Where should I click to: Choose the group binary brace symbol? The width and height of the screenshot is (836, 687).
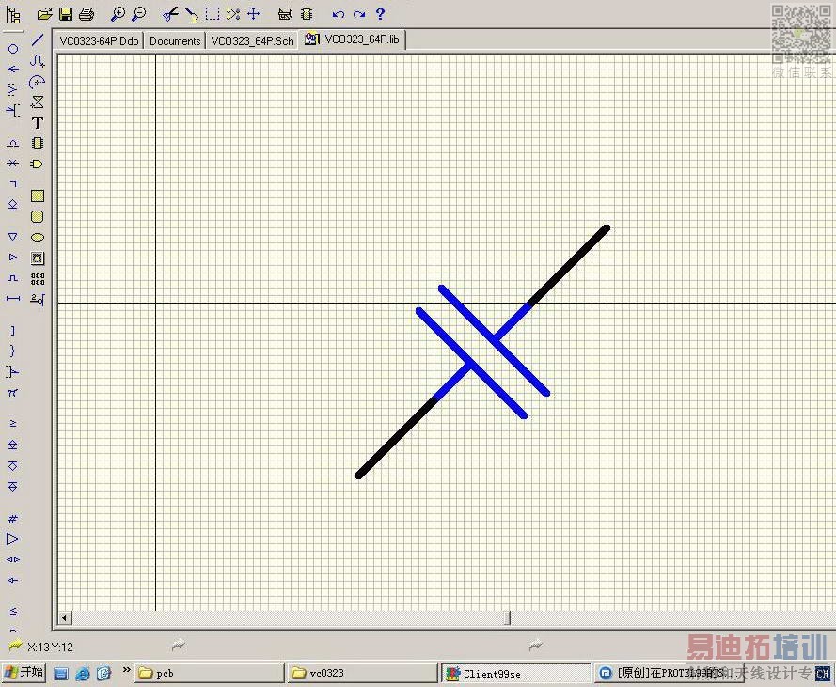(x=13, y=351)
